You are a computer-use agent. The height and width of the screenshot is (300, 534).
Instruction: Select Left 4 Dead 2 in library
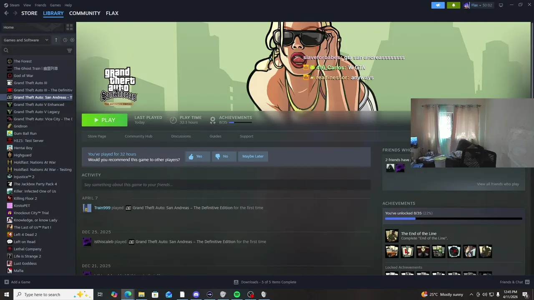(x=25, y=235)
